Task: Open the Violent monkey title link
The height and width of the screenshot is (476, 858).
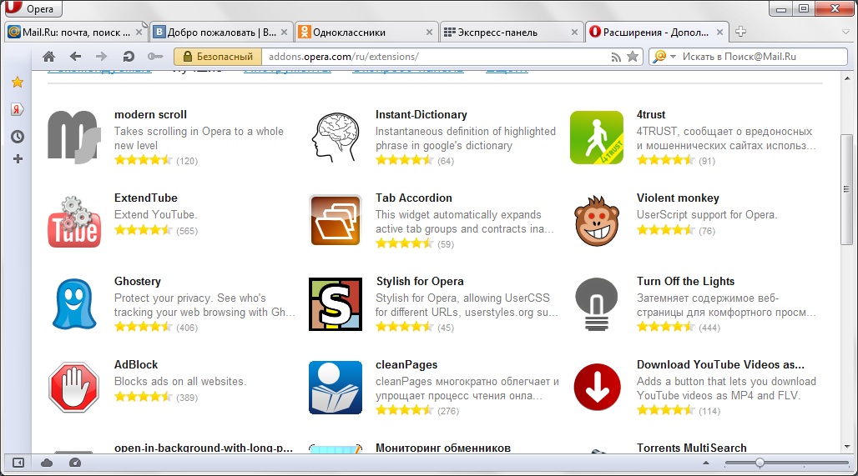Action: pos(678,198)
